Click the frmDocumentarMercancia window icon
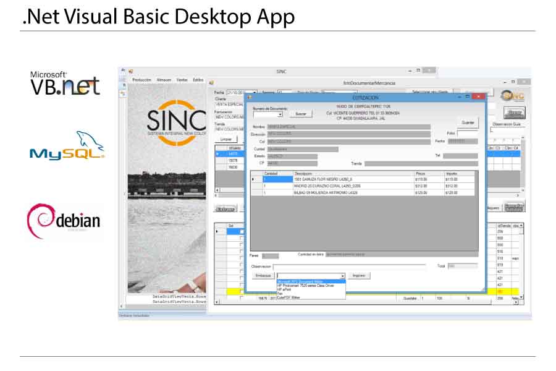Viewport: 556px width, 371px height. coord(211,82)
